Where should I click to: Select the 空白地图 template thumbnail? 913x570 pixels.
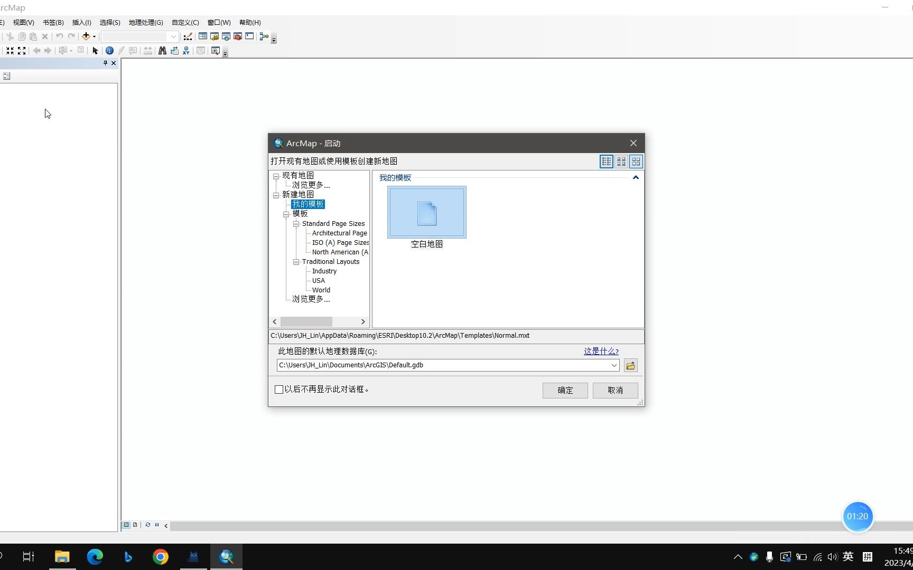click(x=427, y=212)
